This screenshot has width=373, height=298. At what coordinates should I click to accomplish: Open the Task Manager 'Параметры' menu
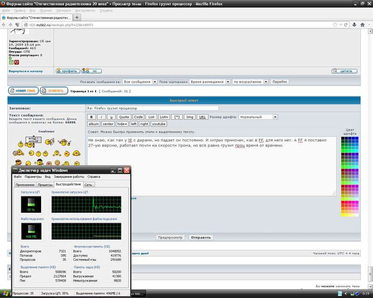[33, 177]
